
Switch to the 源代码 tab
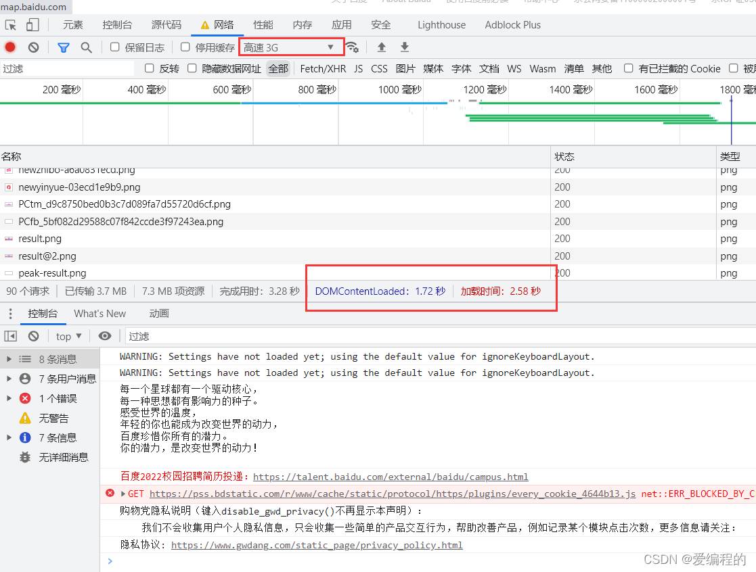pyautogui.click(x=166, y=25)
